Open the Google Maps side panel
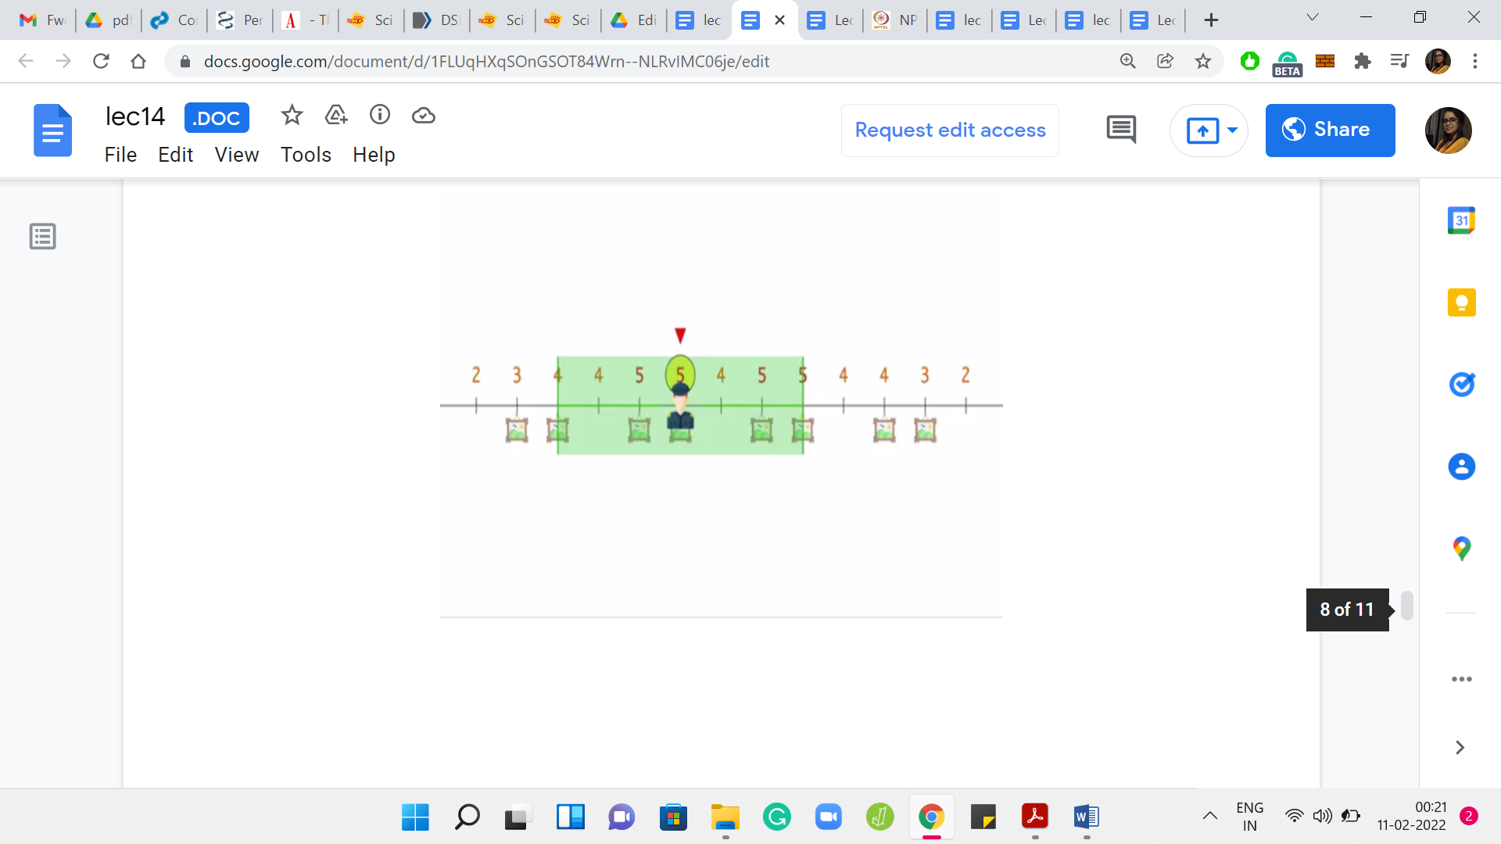 [x=1461, y=549]
